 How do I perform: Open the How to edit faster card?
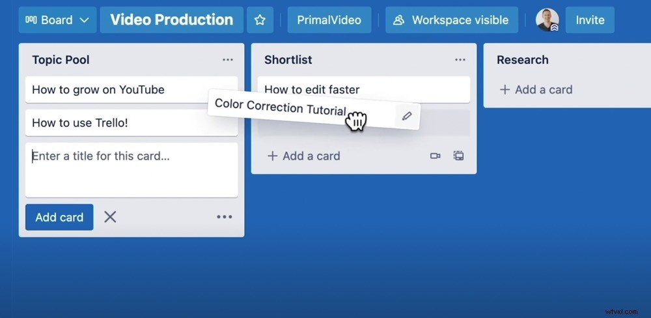pyautogui.click(x=364, y=89)
